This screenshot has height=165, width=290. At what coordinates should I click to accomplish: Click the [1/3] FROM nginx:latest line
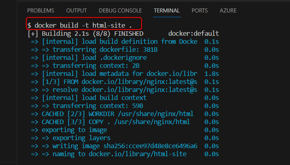pyautogui.click(x=125, y=82)
